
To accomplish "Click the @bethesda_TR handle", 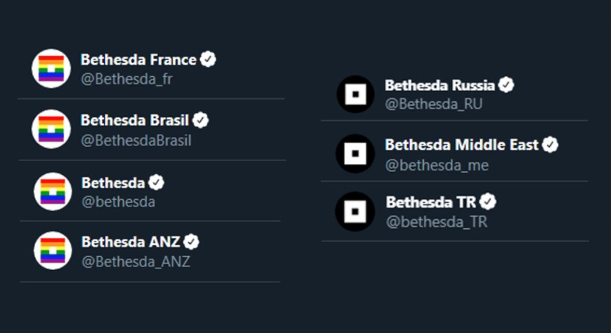I will 436,221.
